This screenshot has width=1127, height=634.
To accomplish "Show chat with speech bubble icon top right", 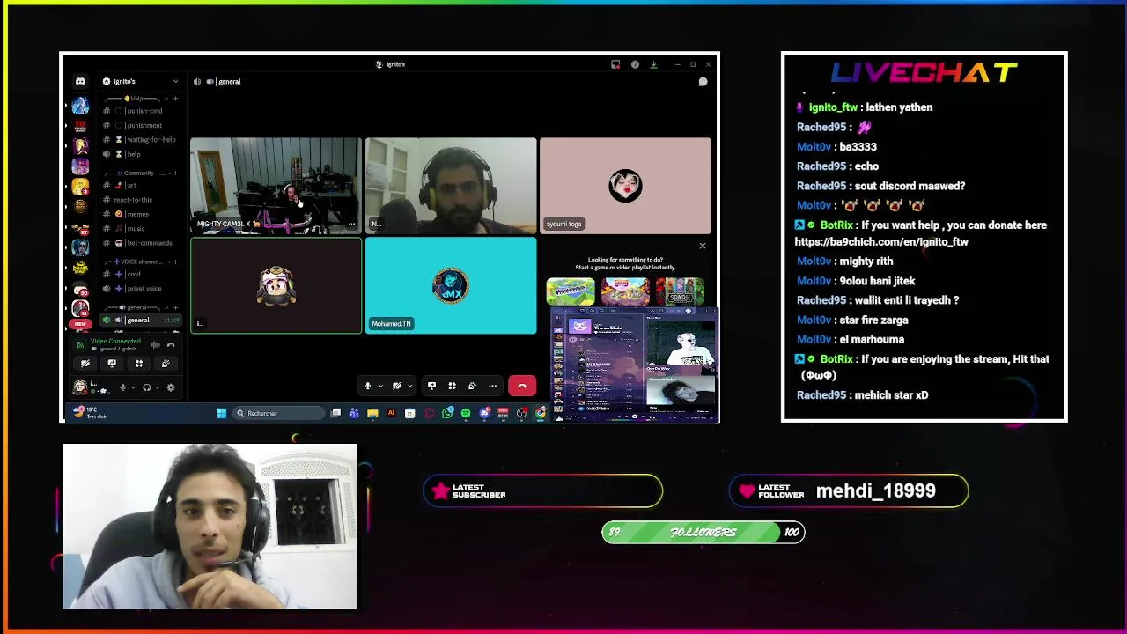I will [x=703, y=82].
